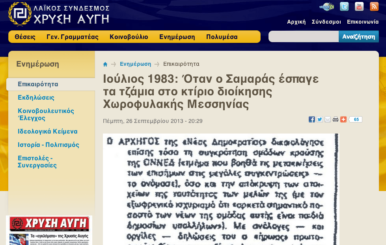Open the Θέσεις menu
Viewport: 386px width, 245px height.
[x=25, y=37]
